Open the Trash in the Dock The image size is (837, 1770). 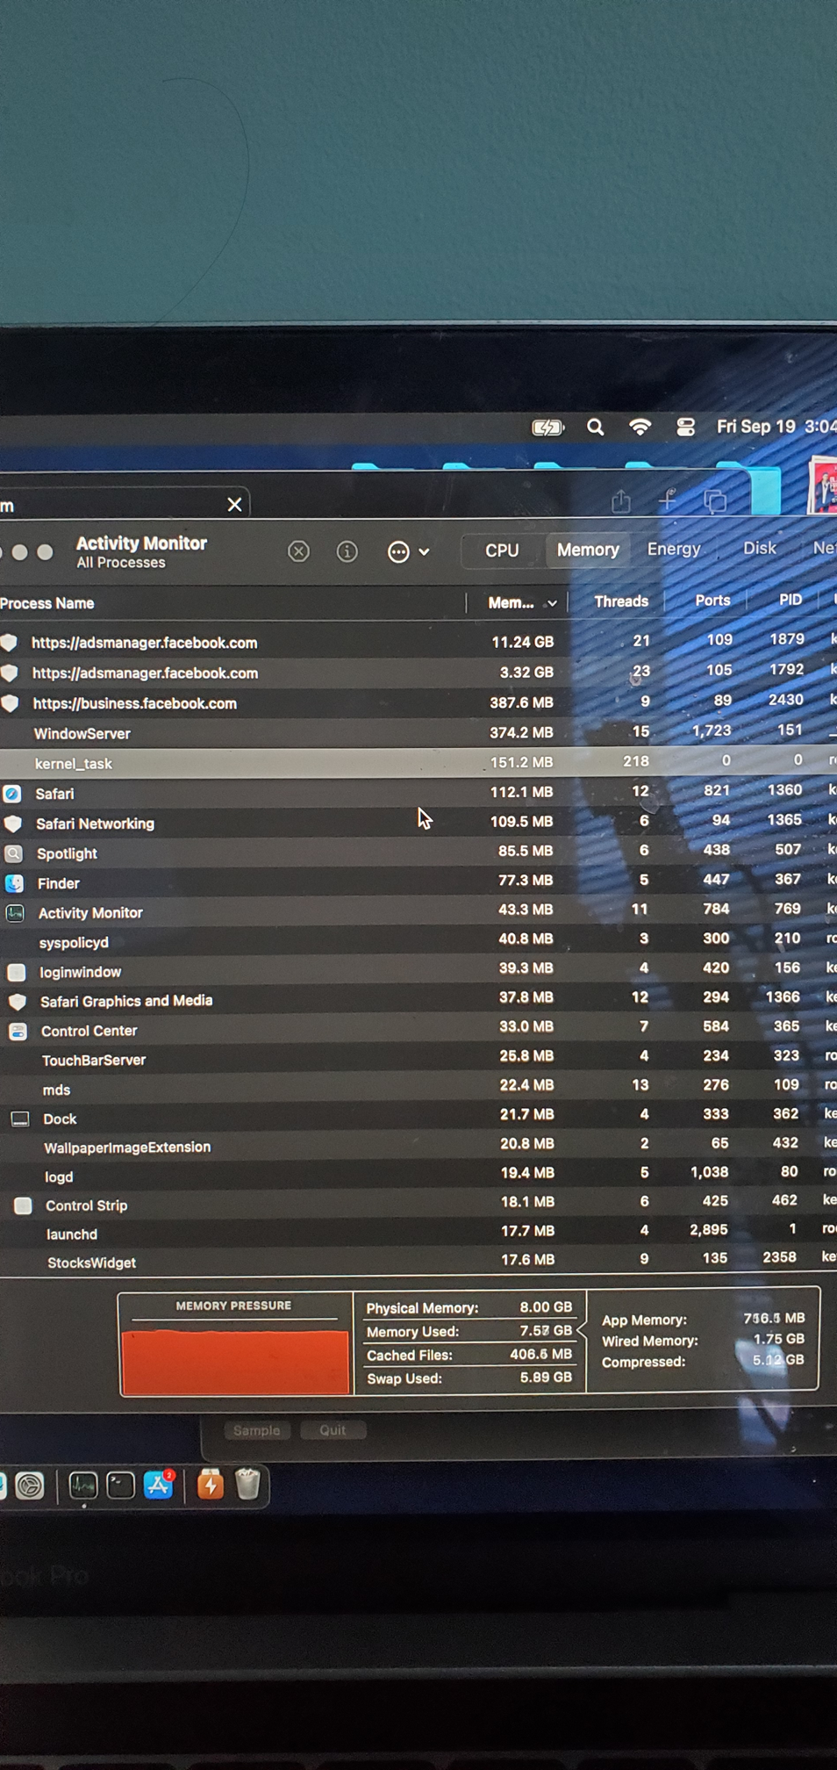(x=248, y=1484)
